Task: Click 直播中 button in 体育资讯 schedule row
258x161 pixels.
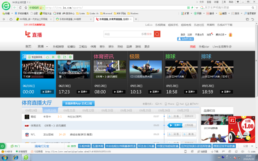Action: click(175, 125)
